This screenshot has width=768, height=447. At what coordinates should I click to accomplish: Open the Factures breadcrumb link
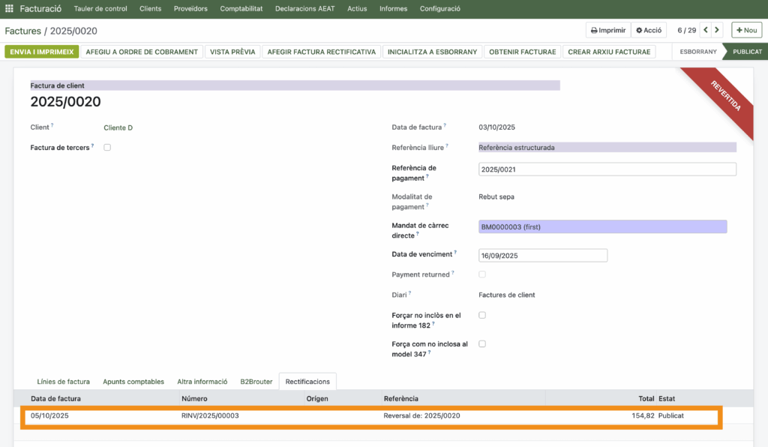(22, 31)
